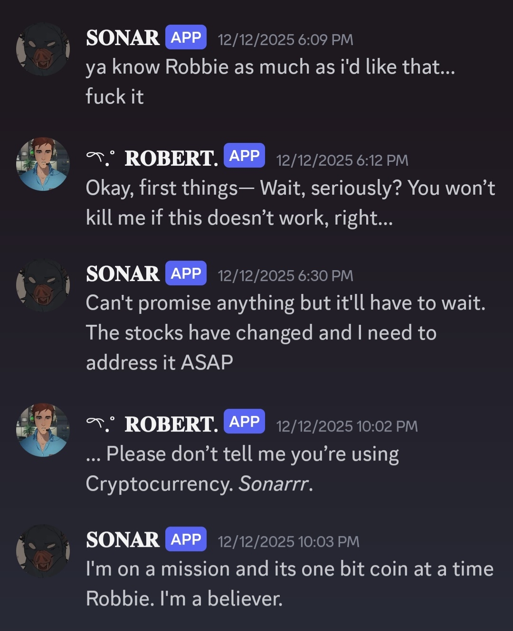Open the ROBERT username above "Okay, first things"
The width and height of the screenshot is (513, 631).
[171, 158]
